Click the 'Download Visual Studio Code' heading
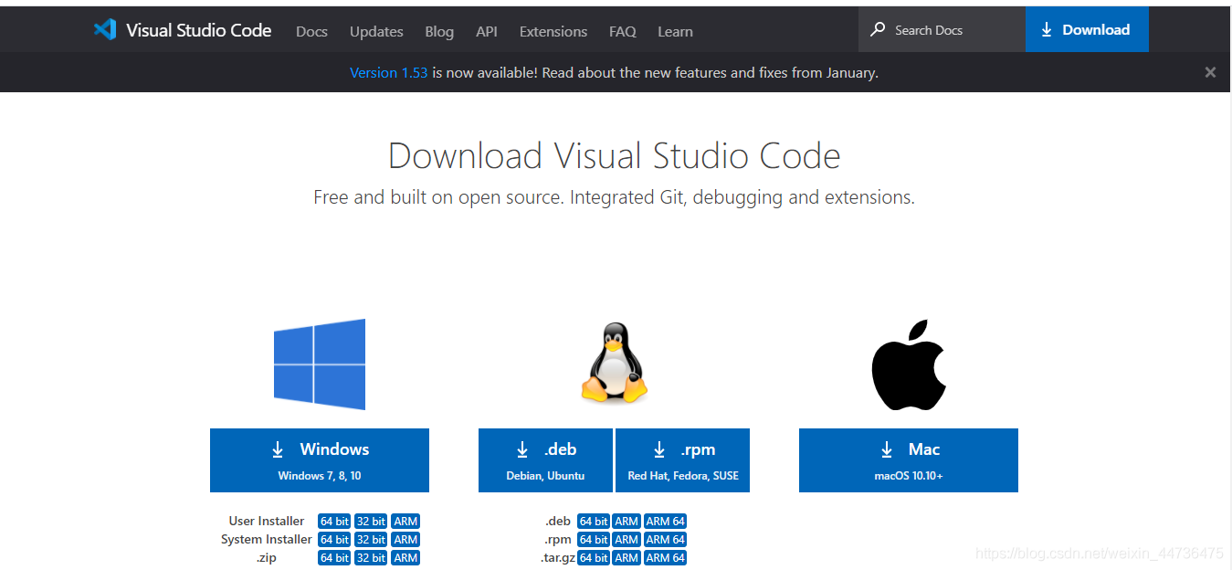The width and height of the screenshot is (1232, 570). [x=615, y=156]
